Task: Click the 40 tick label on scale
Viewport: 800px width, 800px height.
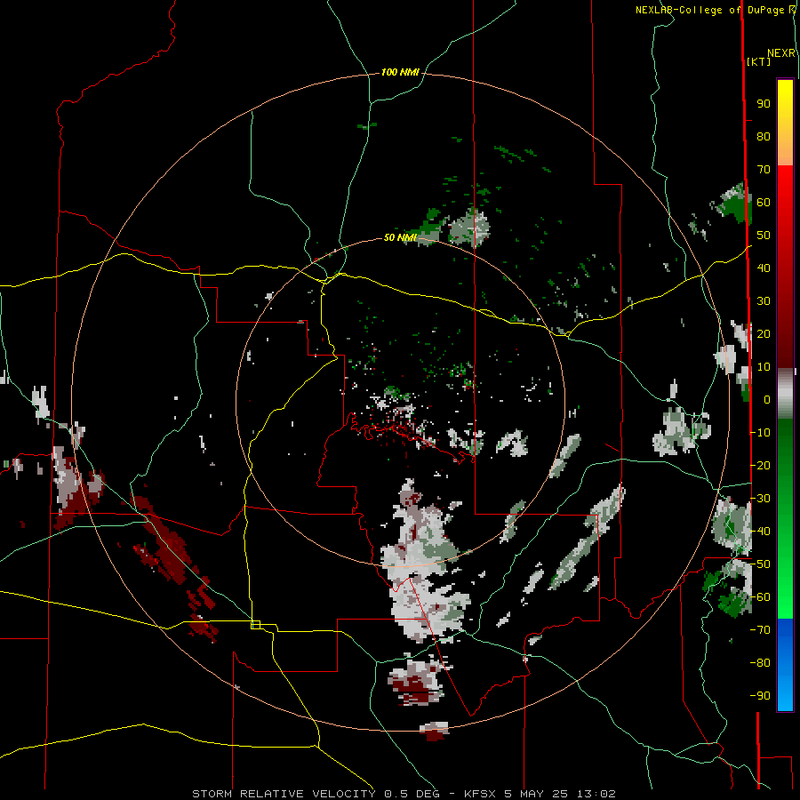Action: tap(764, 268)
